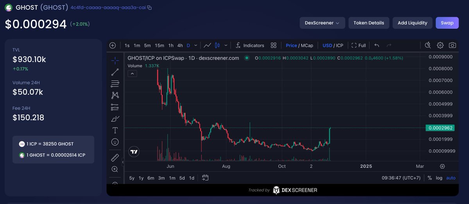This screenshot has width=469, height=204.
Task: Toggle chart to MCap view
Action: 307,46
